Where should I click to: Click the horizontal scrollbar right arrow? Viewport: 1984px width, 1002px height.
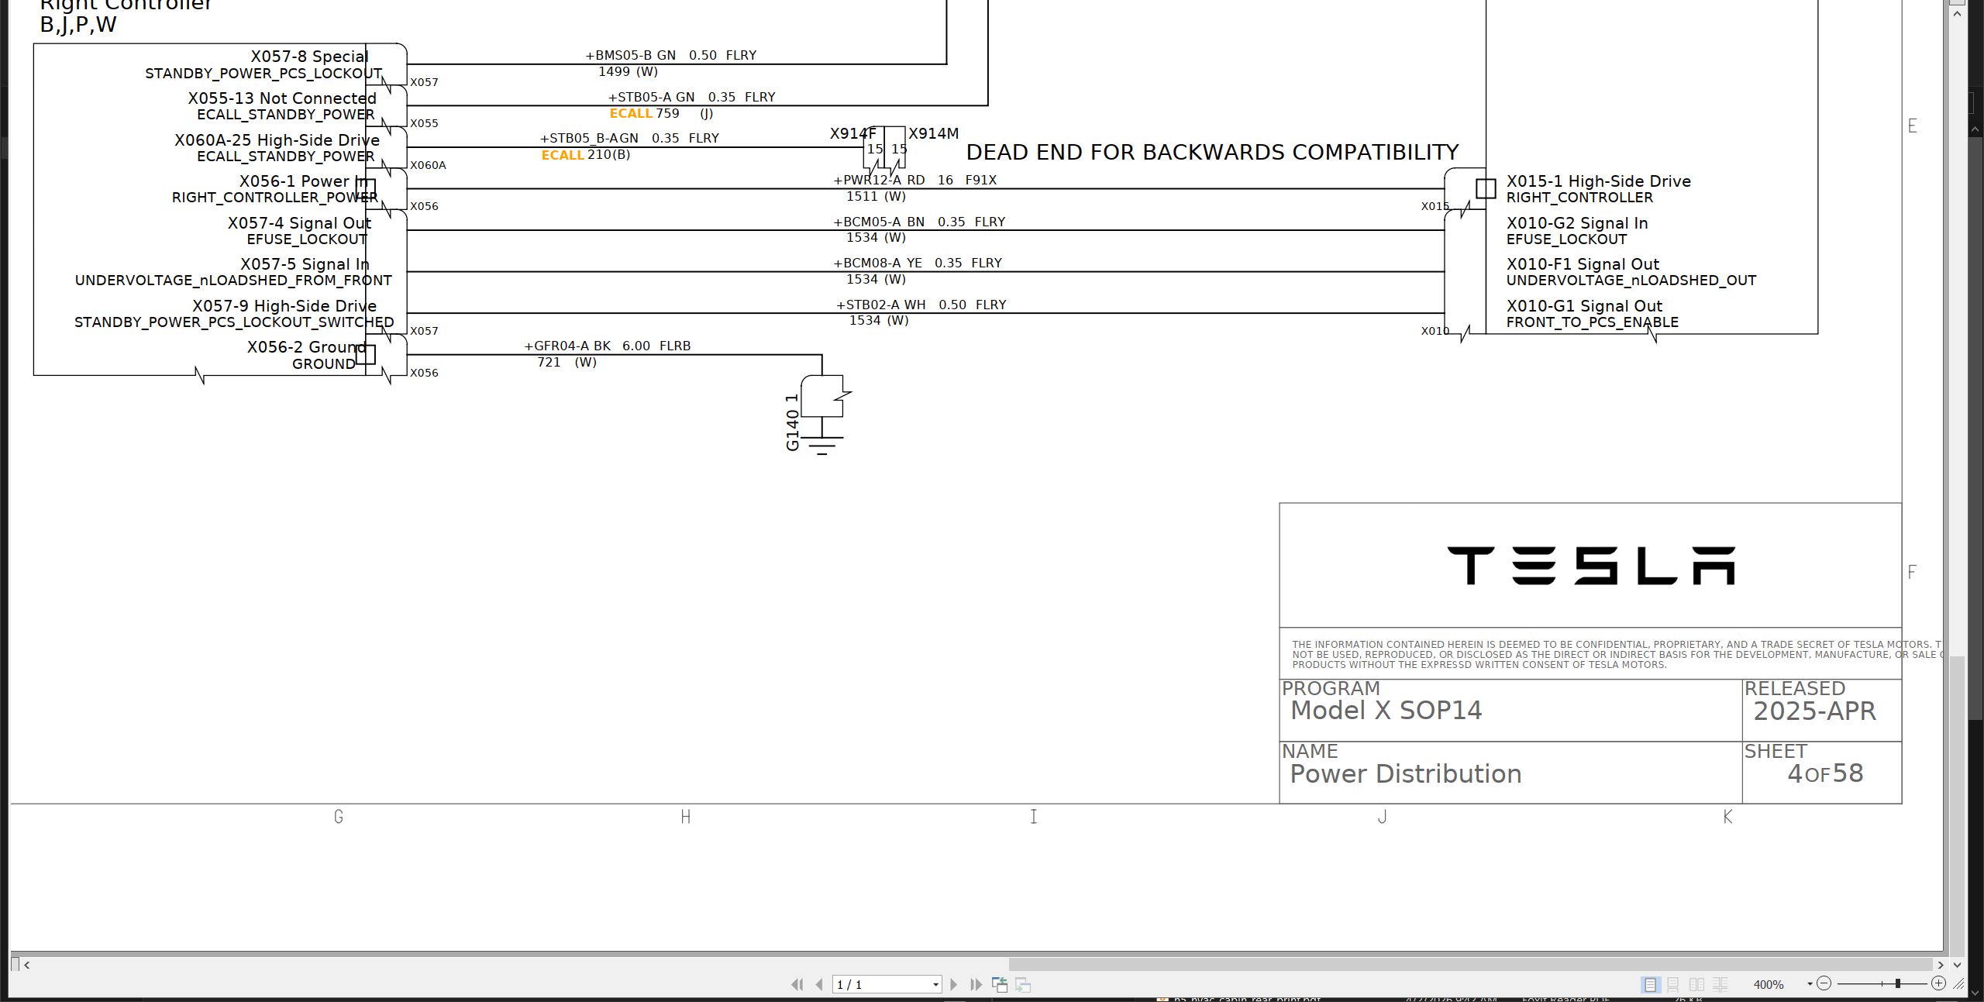1941,965
